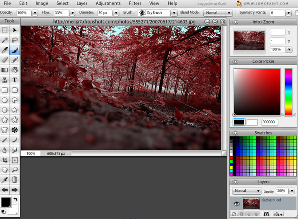
Task: Select the Lasso tool
Action: tap(14, 40)
